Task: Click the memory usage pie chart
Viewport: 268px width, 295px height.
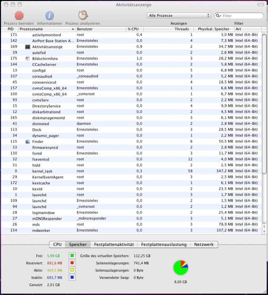Action: point(181,268)
